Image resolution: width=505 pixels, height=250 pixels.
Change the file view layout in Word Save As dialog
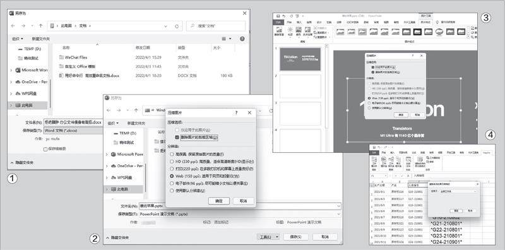[x=226, y=39]
